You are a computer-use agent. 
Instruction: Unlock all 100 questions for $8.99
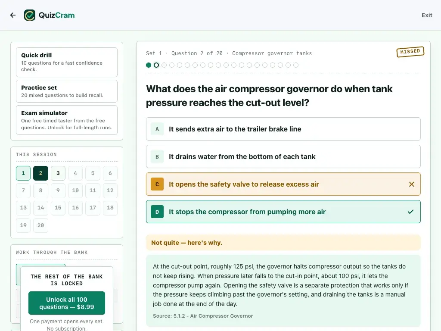click(67, 303)
